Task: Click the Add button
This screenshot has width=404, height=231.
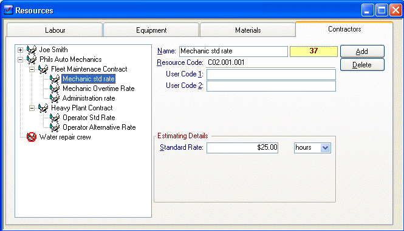Action: (x=362, y=51)
